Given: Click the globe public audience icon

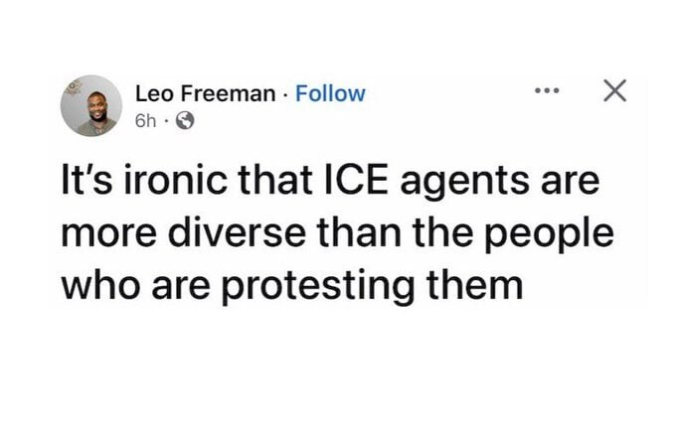Looking at the screenshot, I should (x=184, y=121).
